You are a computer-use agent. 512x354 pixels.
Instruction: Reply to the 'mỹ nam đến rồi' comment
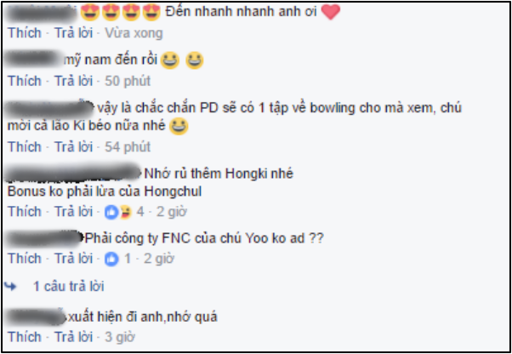pos(73,82)
